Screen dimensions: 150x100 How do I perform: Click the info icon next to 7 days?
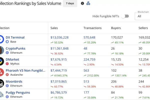click(x=82, y=3)
